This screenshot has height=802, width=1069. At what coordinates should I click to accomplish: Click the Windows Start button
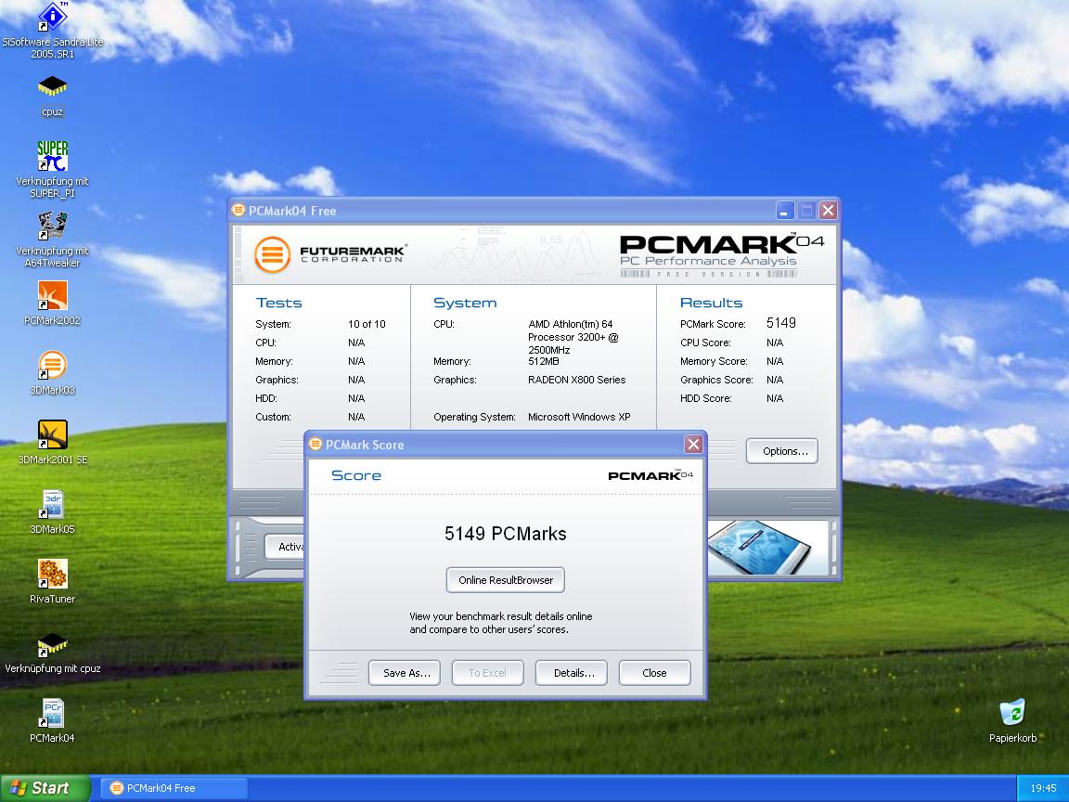tap(42, 788)
